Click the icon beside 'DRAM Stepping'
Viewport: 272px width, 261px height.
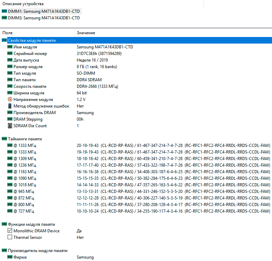10,119
